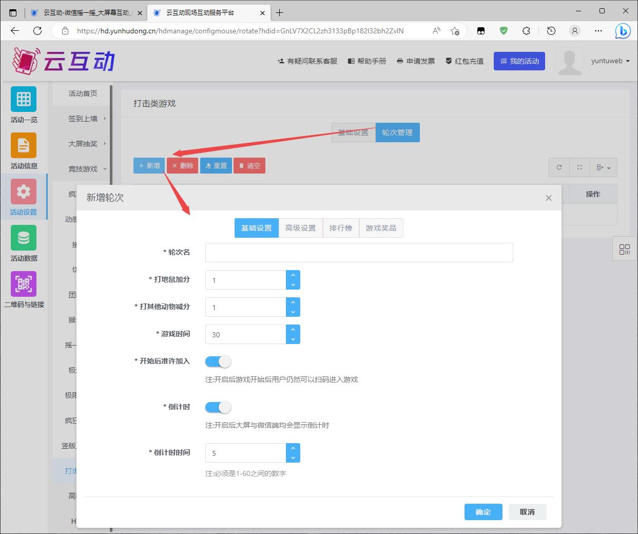This screenshot has width=638, height=534.
Task: Focus the 轮次名 text field
Action: [359, 253]
